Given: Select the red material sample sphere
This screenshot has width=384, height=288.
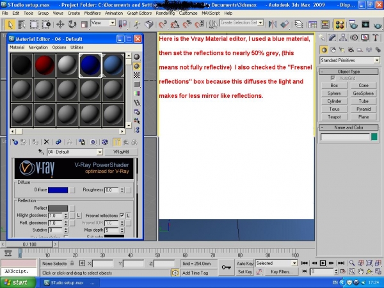Looking at the screenshot, I should 44,65.
